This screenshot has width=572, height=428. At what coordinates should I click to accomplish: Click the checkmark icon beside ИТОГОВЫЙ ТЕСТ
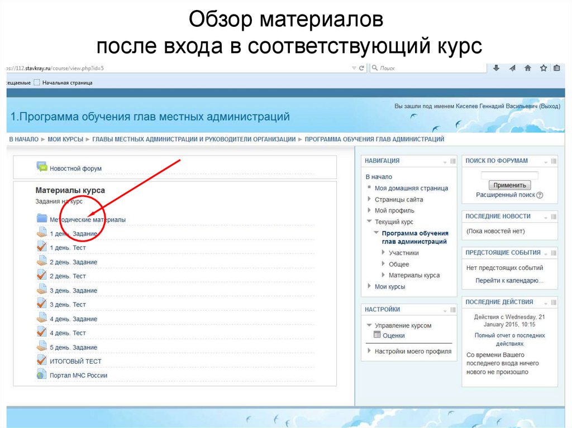pos(41,360)
